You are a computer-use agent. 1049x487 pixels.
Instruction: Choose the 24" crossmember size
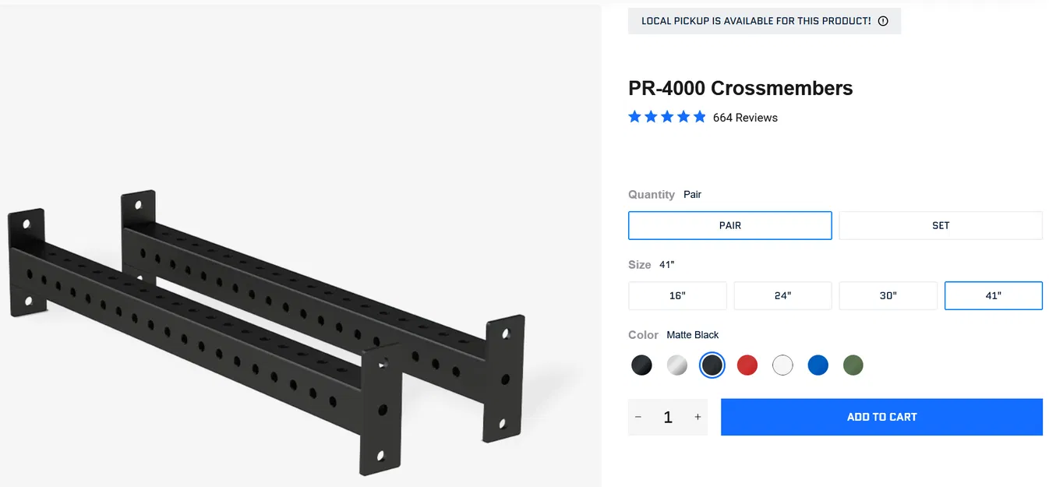(782, 295)
